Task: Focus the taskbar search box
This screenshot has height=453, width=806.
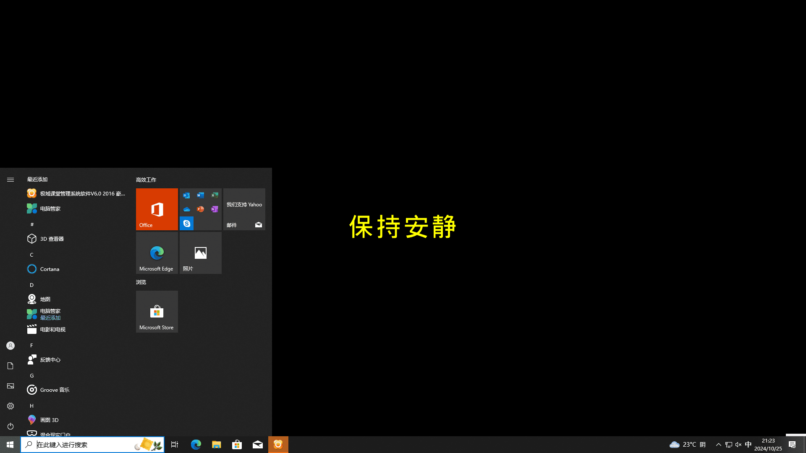Action: point(92,445)
